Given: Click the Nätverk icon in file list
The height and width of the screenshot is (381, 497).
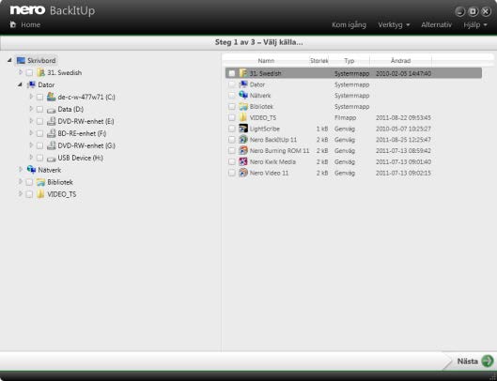Looking at the screenshot, I should (243, 96).
